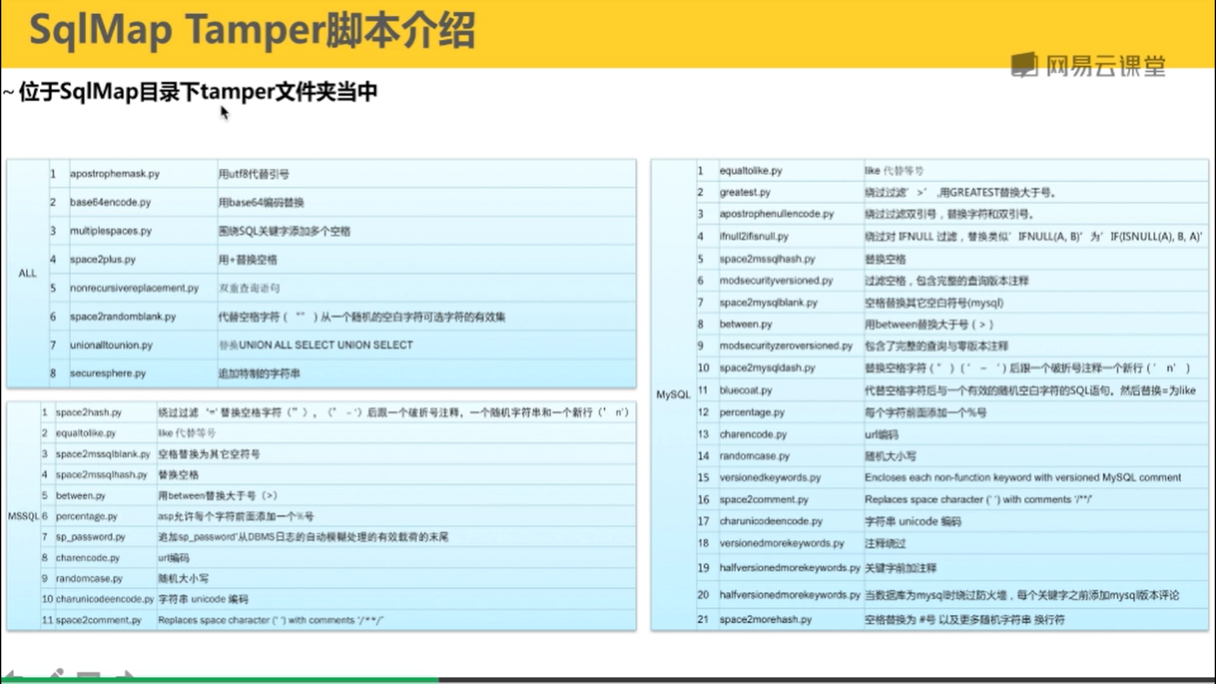Viewport: 1216px width, 684px height.
Task: Click 'IFNULL(A, B)' description in MySQL row 4
Action: (1034, 236)
